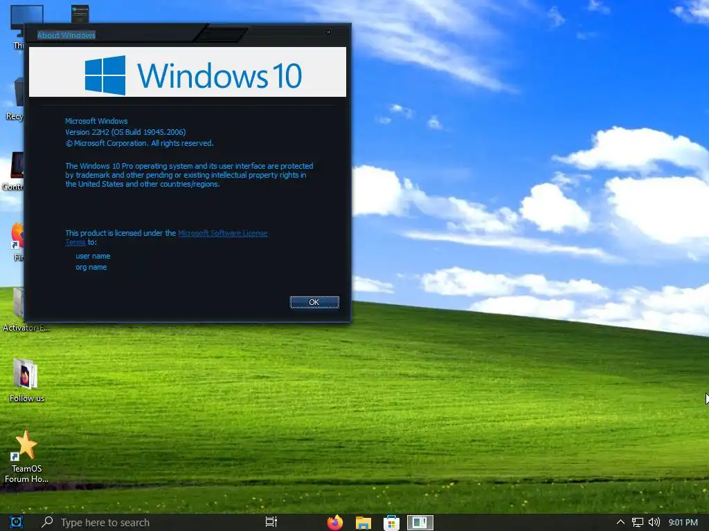Screen dimensions: 709x531
Task: Launch Firefox from the taskbar
Action: pos(335,523)
